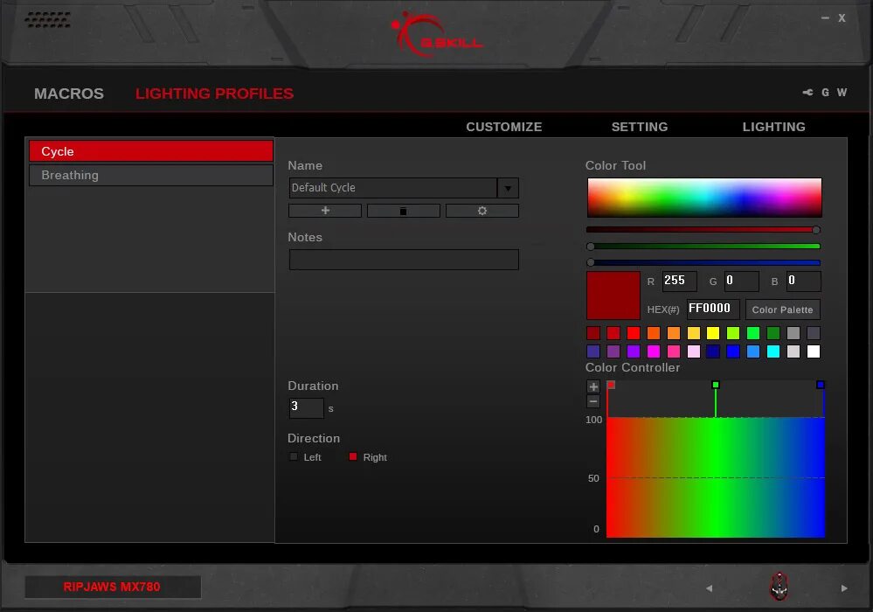Choose the lime green palette swatch
This screenshot has height=612, width=873.
point(733,333)
